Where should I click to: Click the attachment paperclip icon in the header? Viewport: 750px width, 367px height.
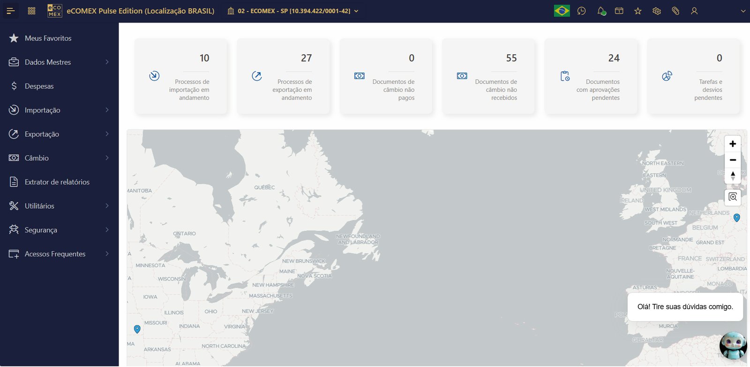click(675, 11)
